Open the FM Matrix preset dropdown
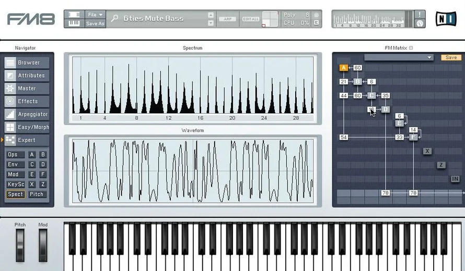The height and width of the screenshot is (271, 465). 399,57
